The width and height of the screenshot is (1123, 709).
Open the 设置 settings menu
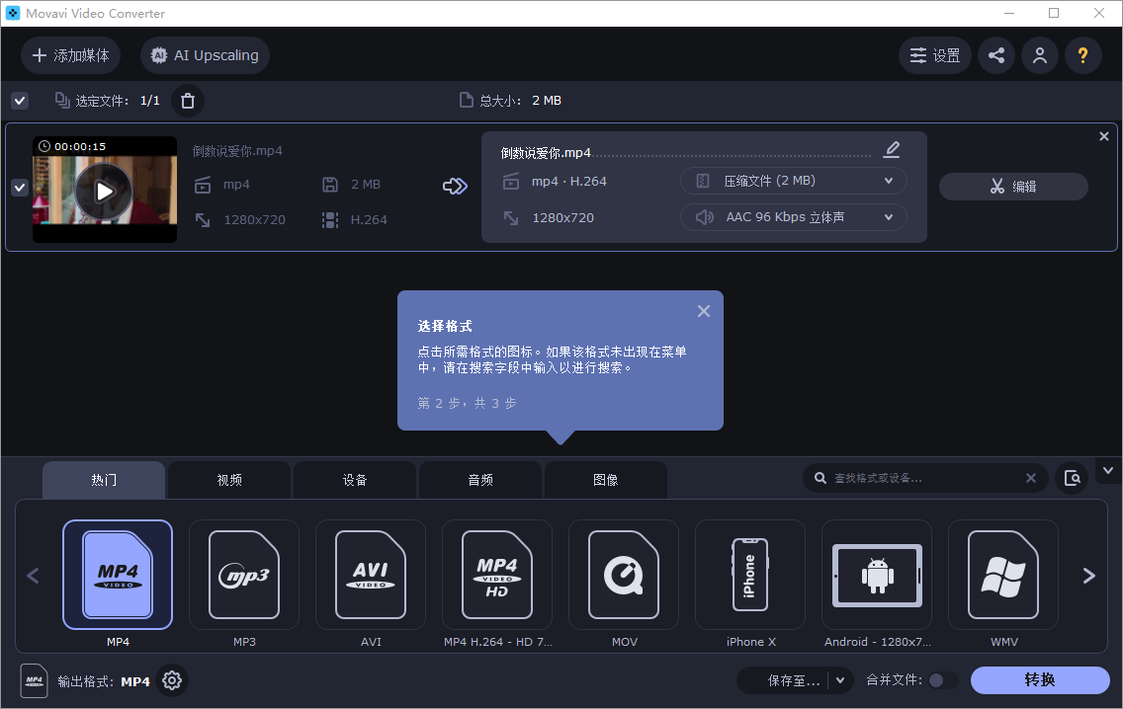coord(934,55)
